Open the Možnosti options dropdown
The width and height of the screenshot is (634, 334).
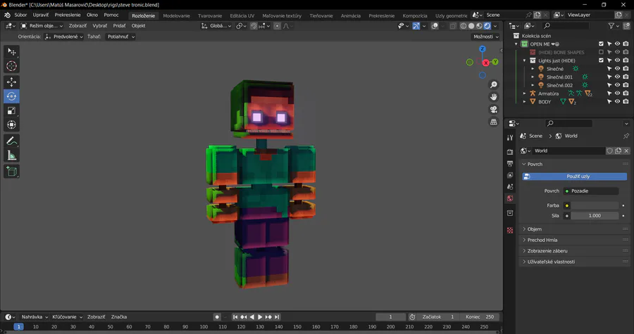[x=485, y=37]
